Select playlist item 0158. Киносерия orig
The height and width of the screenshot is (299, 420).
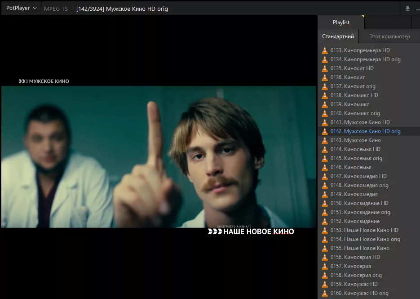pyautogui.click(x=369, y=275)
